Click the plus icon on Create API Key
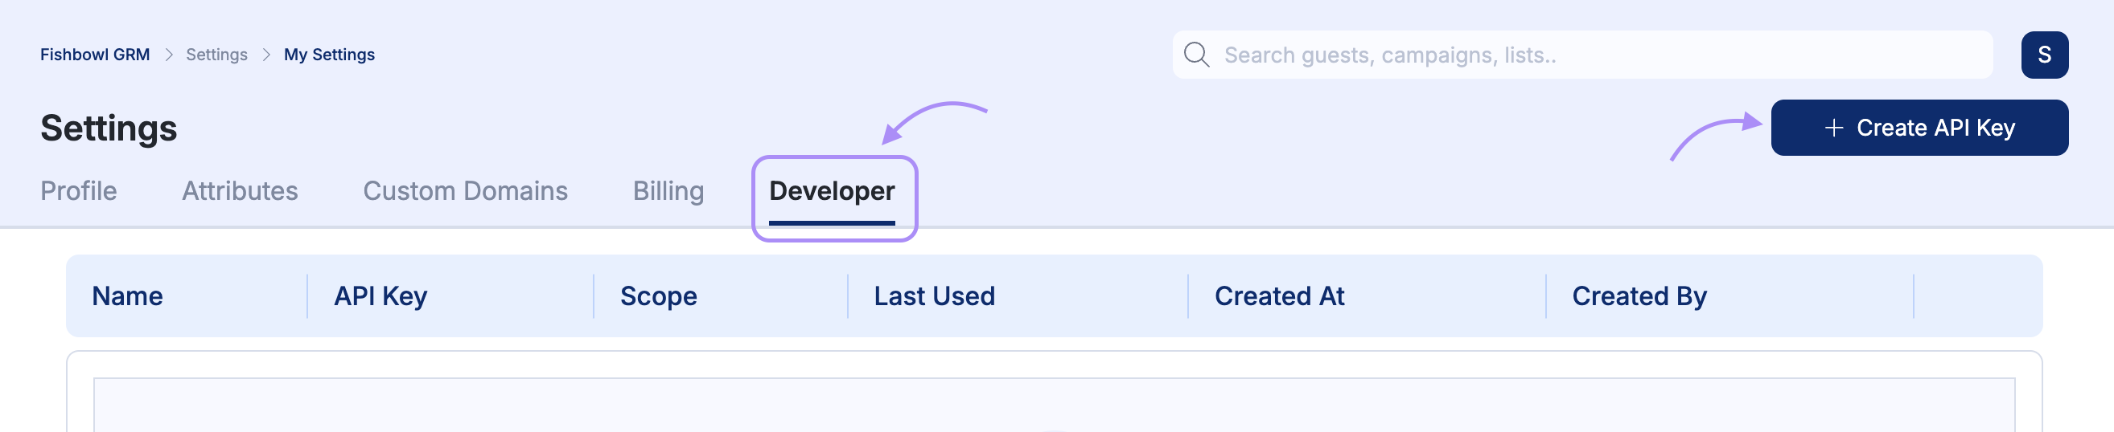Screen dimensions: 2114x432 click(x=1833, y=128)
